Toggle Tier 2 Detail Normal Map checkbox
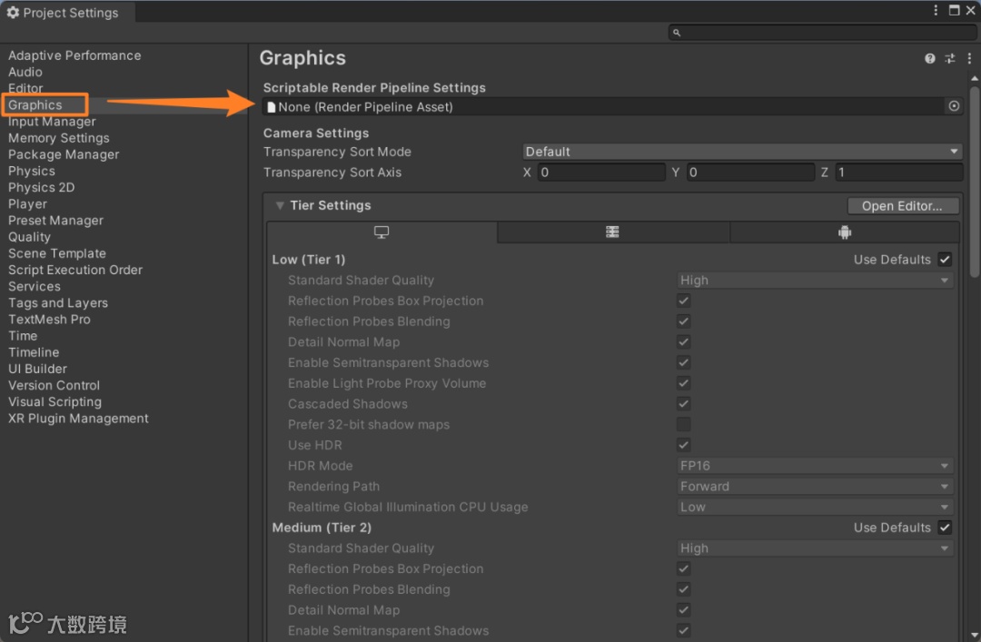This screenshot has width=981, height=642. tap(683, 610)
